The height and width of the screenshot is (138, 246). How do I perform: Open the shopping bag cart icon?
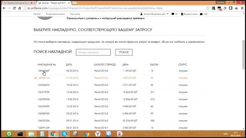tap(201, 14)
